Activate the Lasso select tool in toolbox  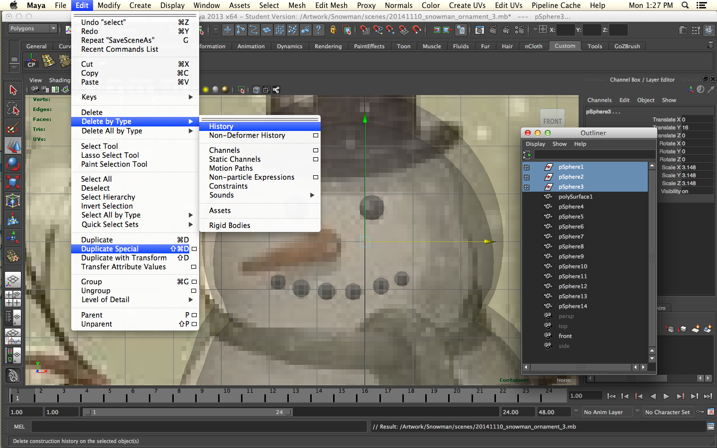[13, 109]
